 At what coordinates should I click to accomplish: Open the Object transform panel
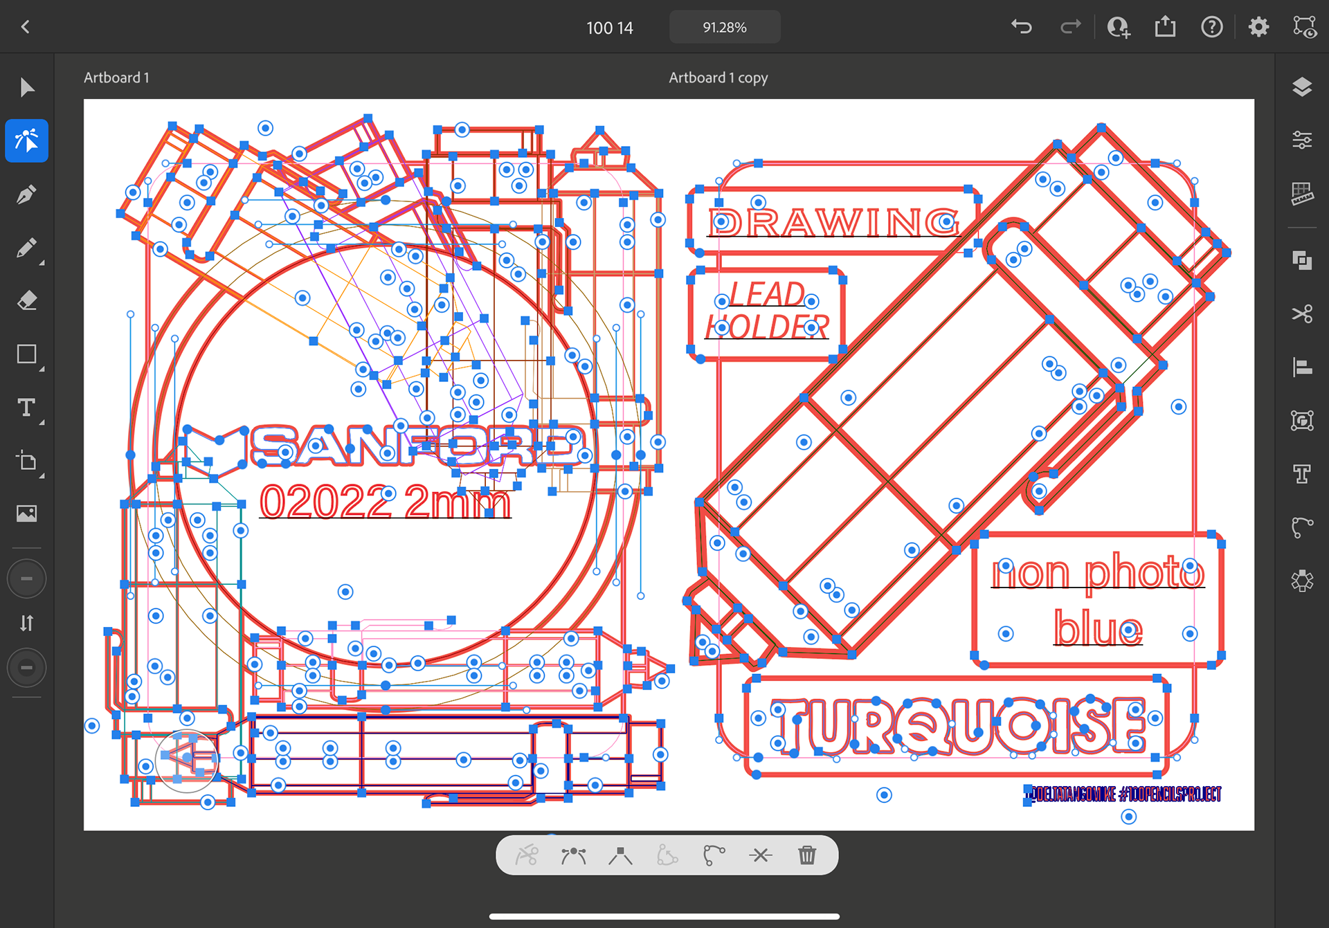[1302, 420]
